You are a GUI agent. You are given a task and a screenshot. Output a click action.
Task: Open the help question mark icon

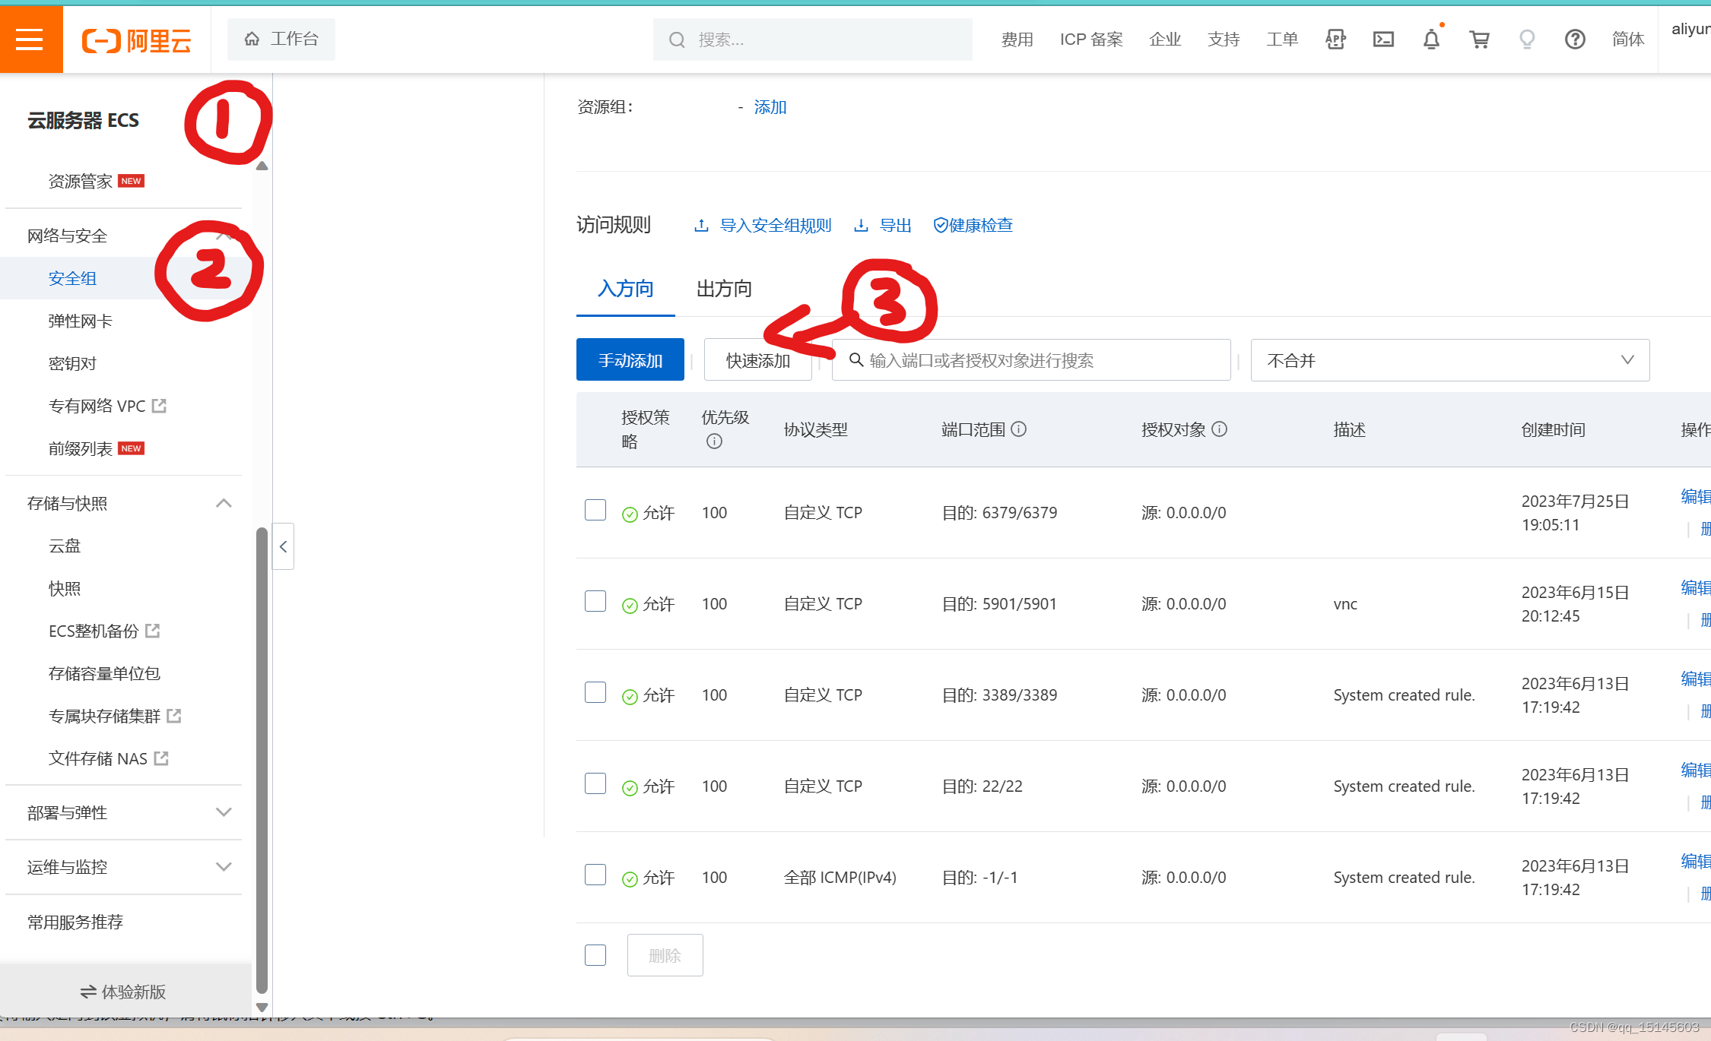(1574, 40)
